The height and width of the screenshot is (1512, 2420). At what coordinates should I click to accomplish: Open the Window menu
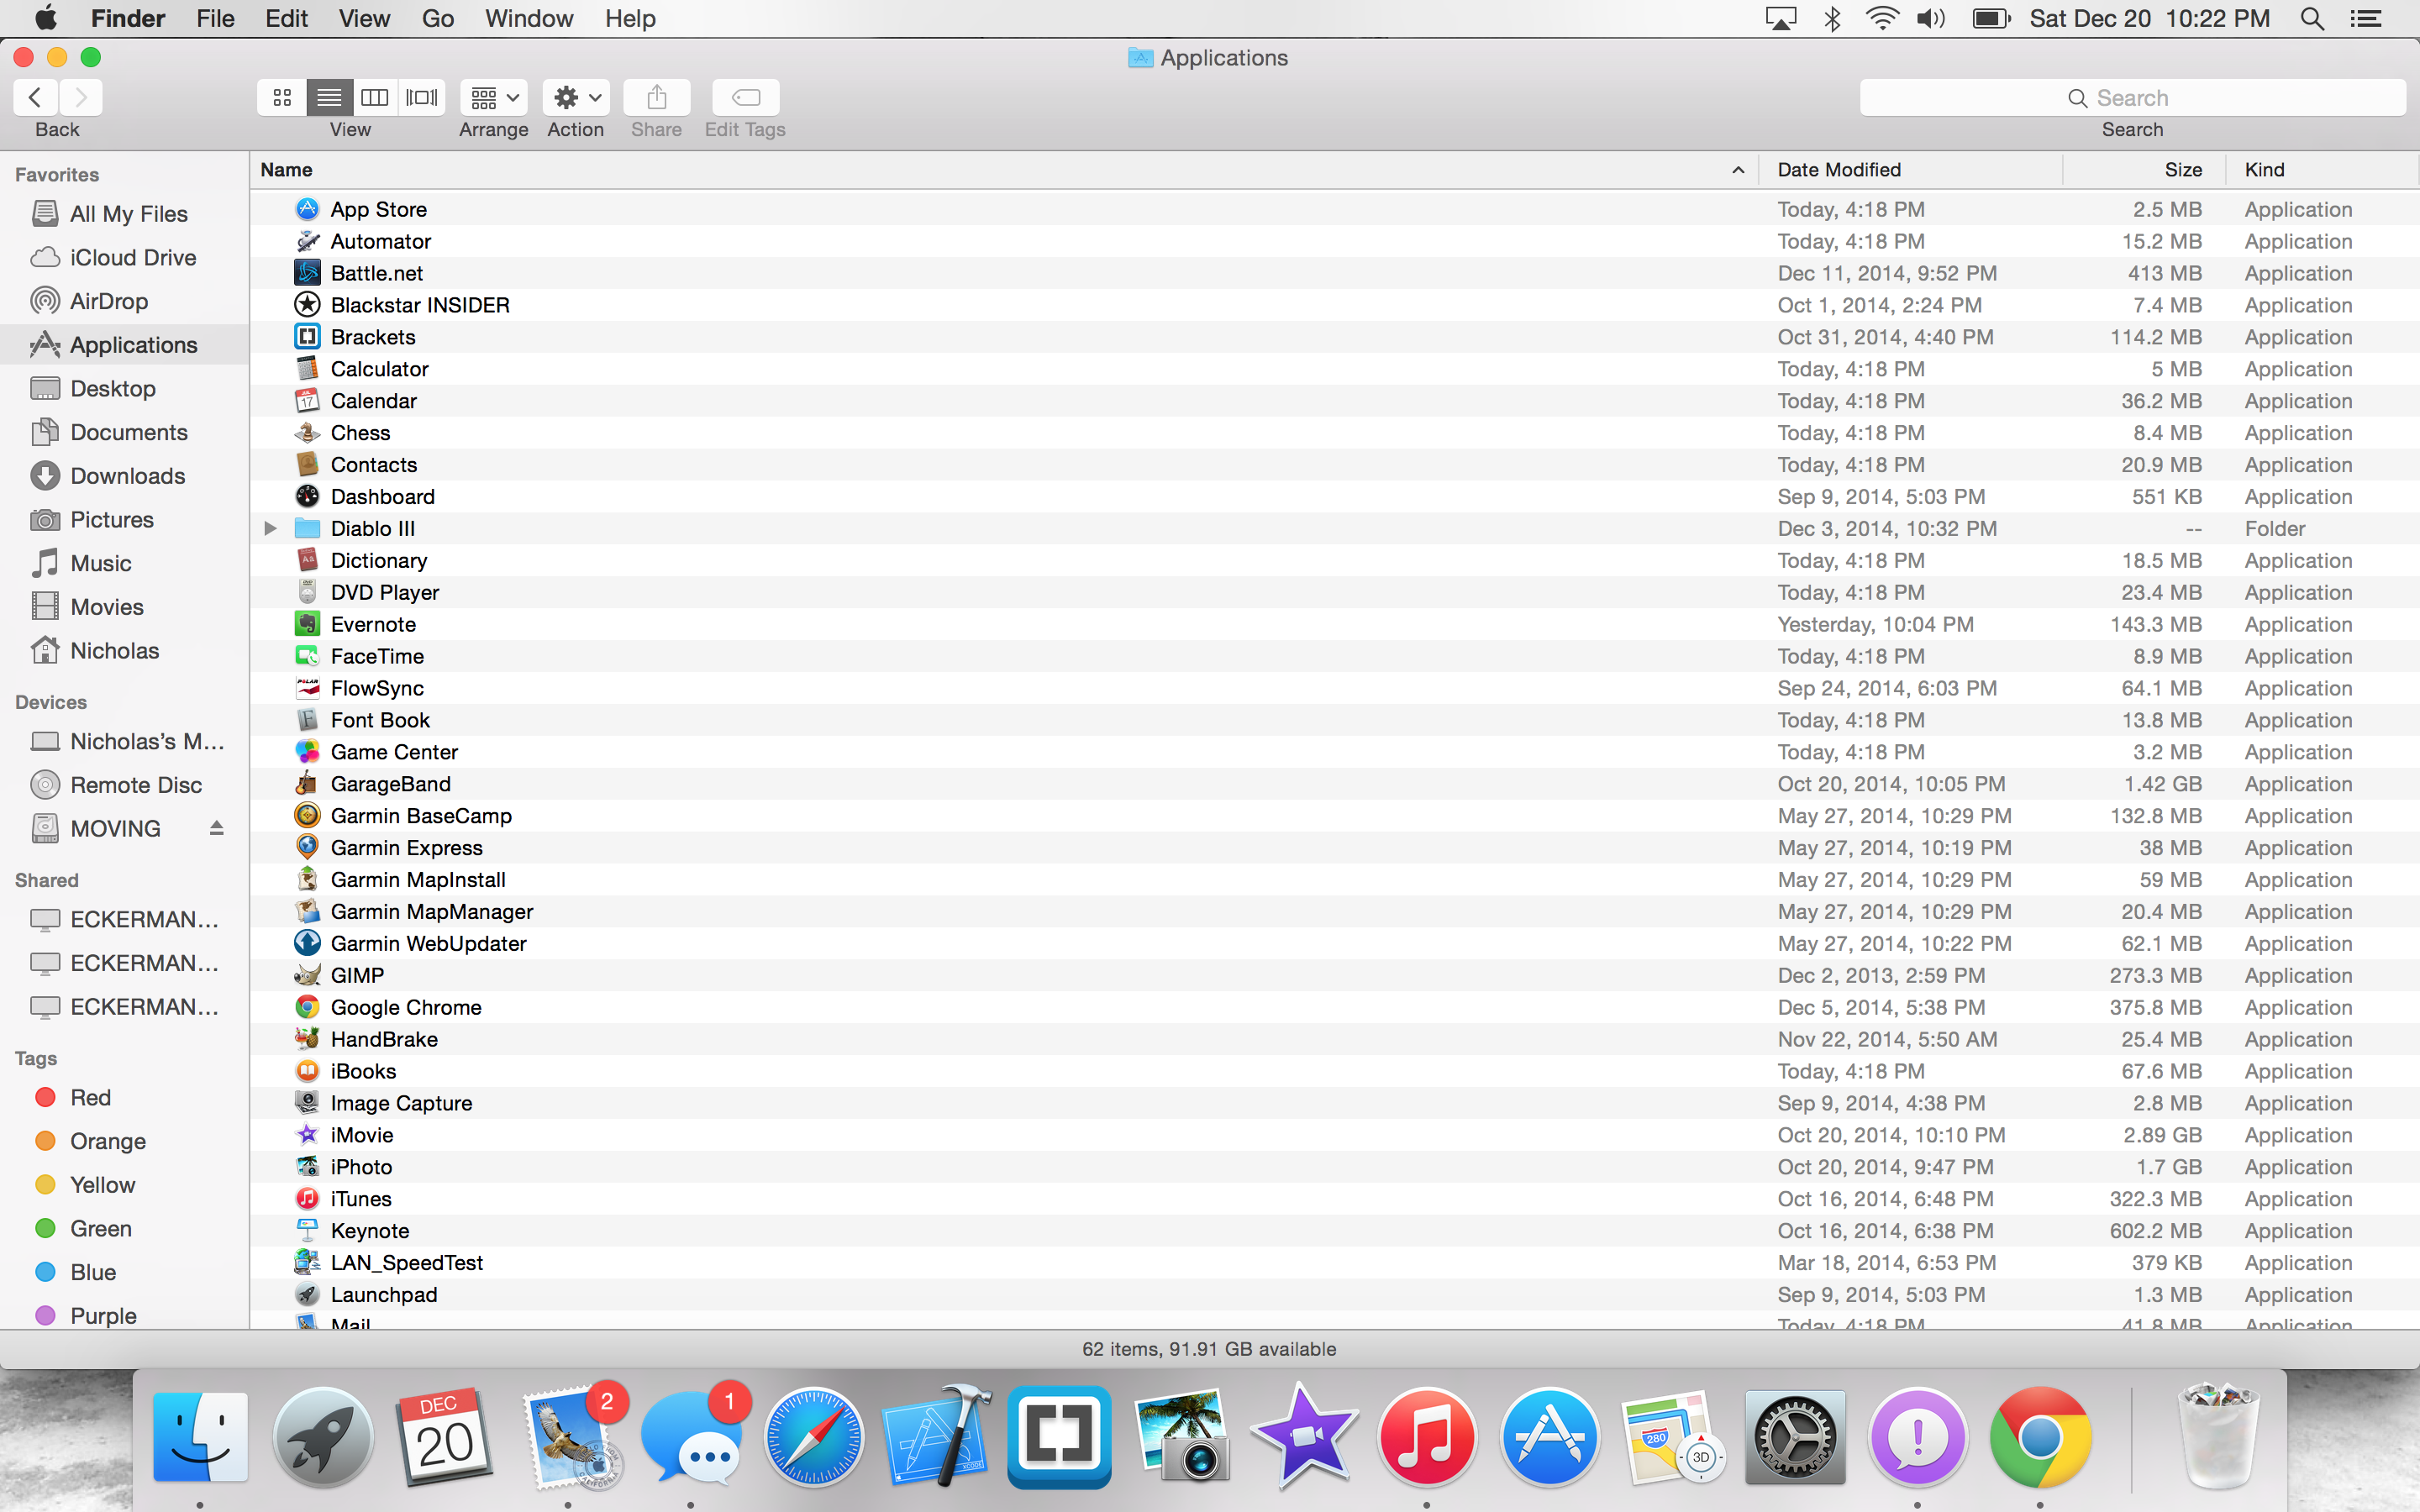point(529,19)
